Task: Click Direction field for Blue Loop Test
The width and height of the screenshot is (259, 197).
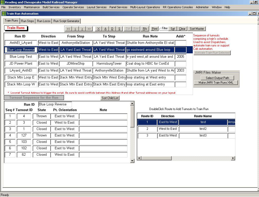Action: (48, 57)
